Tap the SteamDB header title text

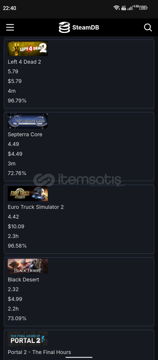(86, 28)
